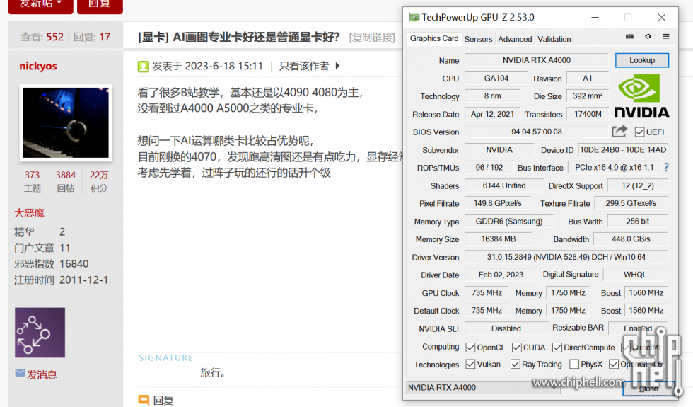Click the 大恶魔 user rank link
Image resolution: width=693 pixels, height=407 pixels.
click(x=29, y=213)
